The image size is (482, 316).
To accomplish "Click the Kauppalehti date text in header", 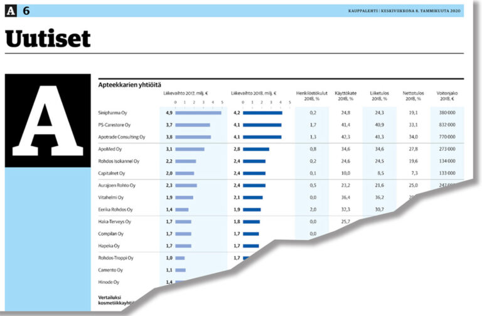I will [x=405, y=11].
